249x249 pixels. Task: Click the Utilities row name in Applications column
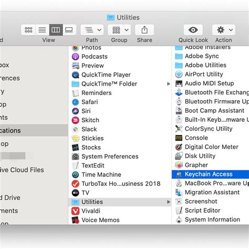pyautogui.click(x=92, y=202)
